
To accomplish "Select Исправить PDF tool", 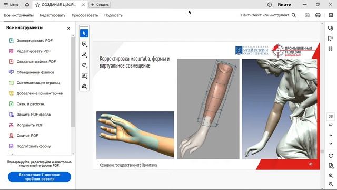I will [x=30, y=125].
